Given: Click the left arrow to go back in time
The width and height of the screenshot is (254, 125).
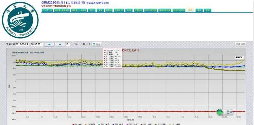Looking at the screenshot, I should [x=49, y=44].
